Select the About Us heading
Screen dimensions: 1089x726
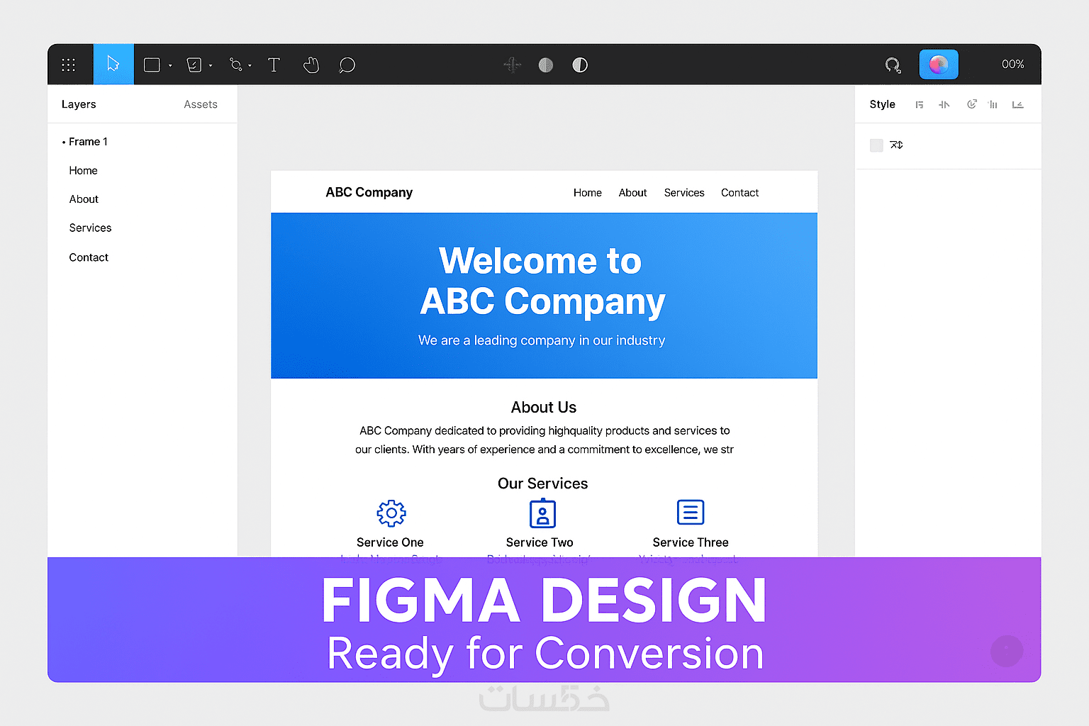click(x=544, y=408)
